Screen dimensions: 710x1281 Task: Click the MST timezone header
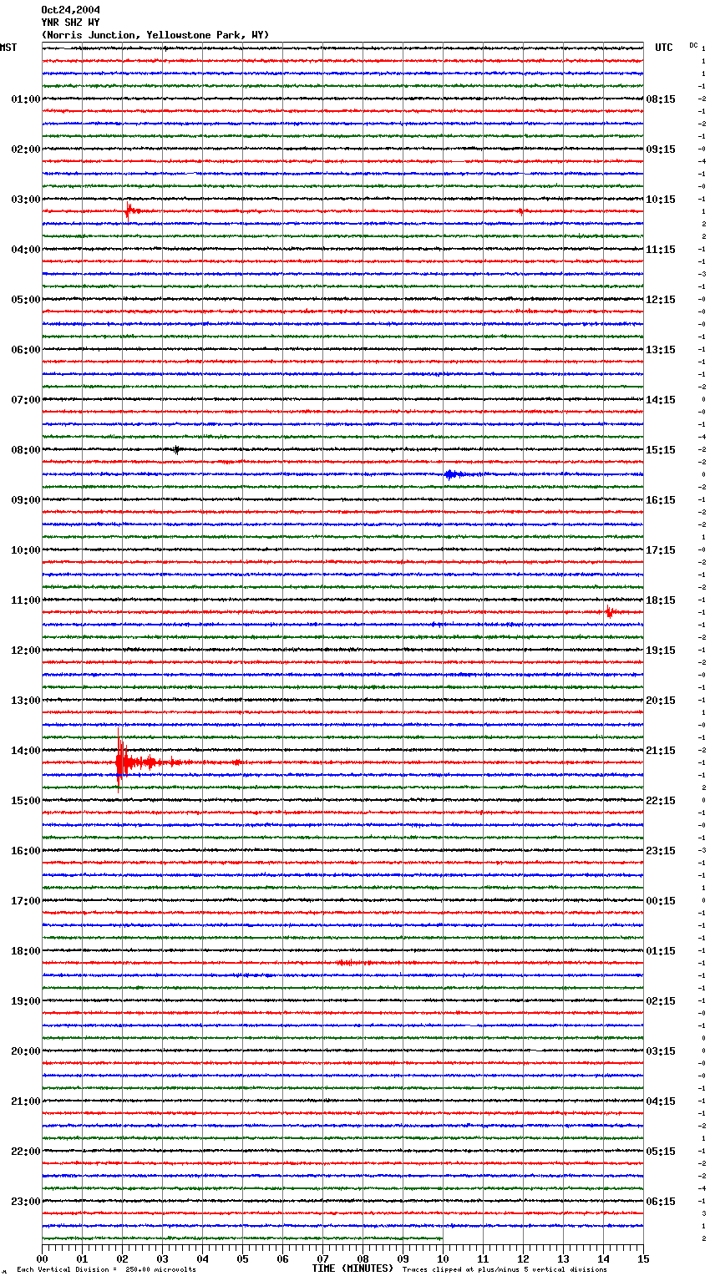click(x=8, y=48)
